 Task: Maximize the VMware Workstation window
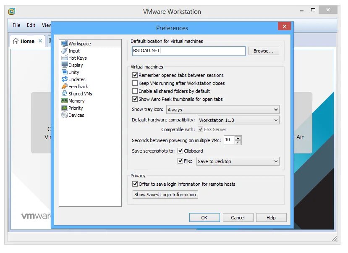[313, 10]
